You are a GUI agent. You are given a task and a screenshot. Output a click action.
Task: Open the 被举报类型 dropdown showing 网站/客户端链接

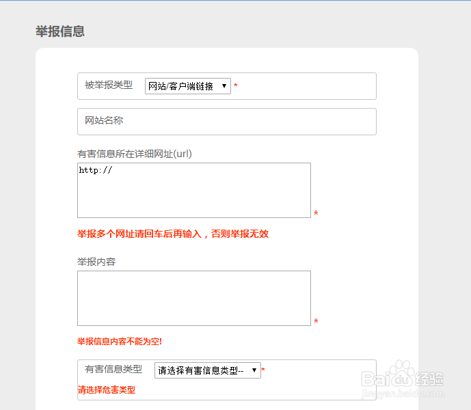tap(188, 86)
